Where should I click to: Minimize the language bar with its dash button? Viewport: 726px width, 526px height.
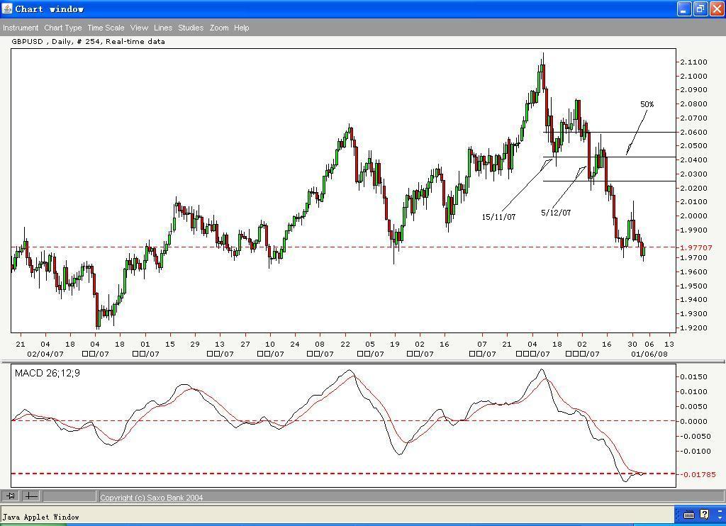tap(720, 510)
